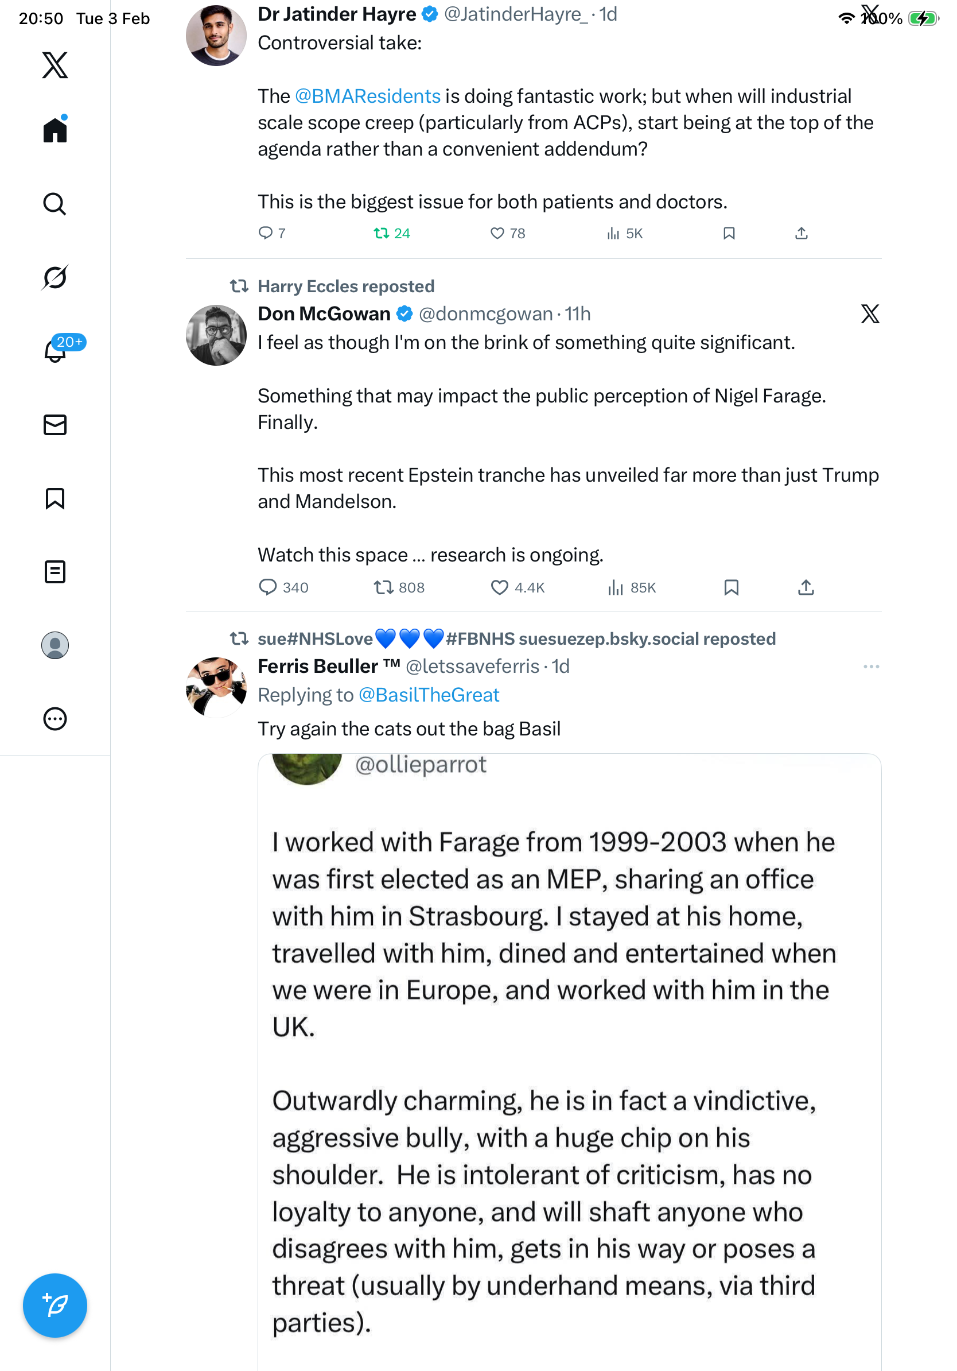Open the Grok icon in sidebar
This screenshot has width=957, height=1371.
(55, 277)
